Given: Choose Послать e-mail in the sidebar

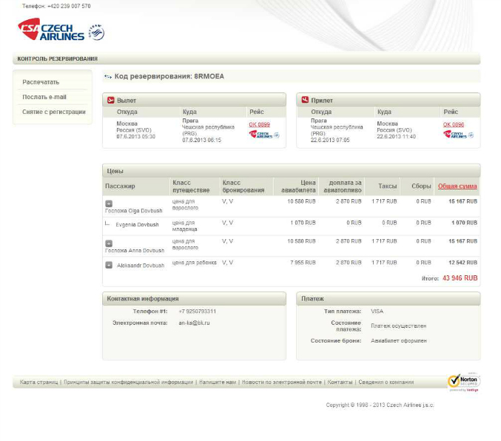Looking at the screenshot, I should click(44, 97).
